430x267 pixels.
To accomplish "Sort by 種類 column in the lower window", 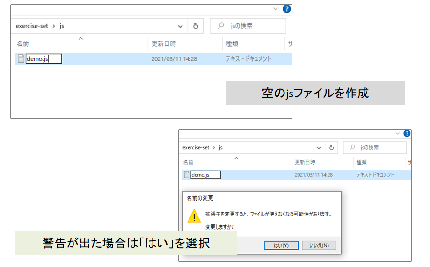I will [361, 162].
